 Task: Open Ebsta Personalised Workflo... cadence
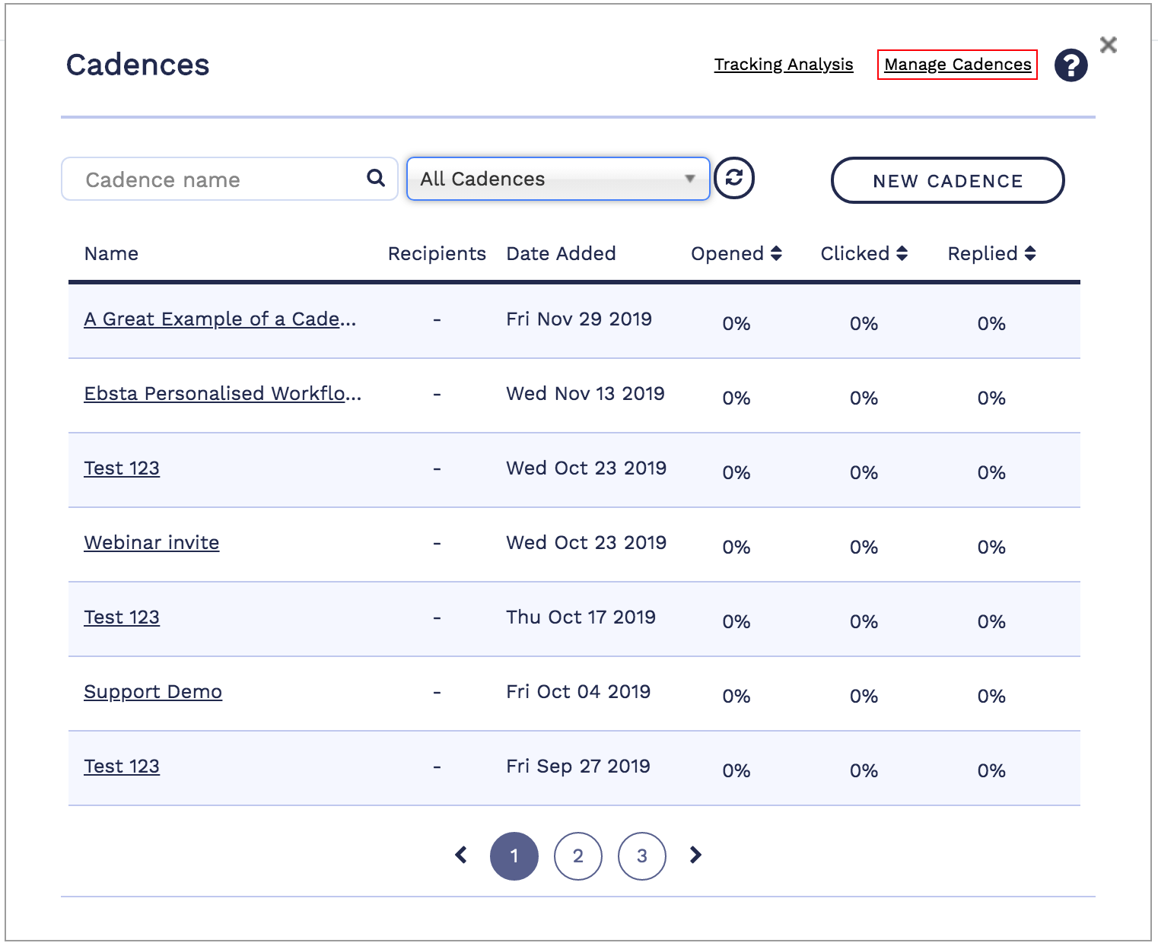click(x=222, y=394)
